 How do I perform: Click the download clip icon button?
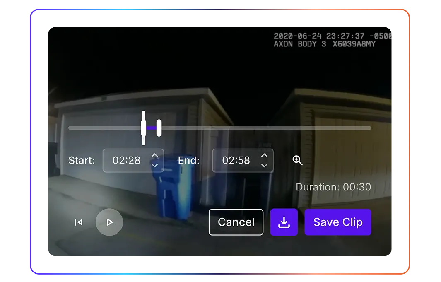[284, 222]
